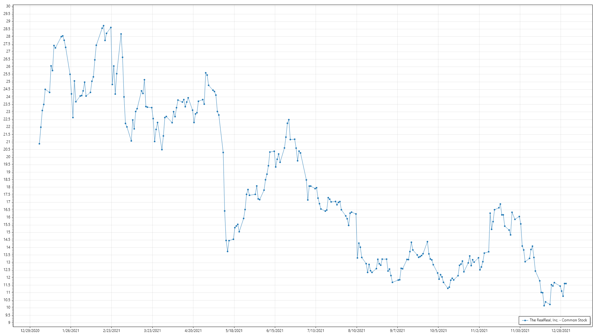Select the 5/18/2021 date label
Screen dimensions: 597x336
pyautogui.click(x=234, y=331)
